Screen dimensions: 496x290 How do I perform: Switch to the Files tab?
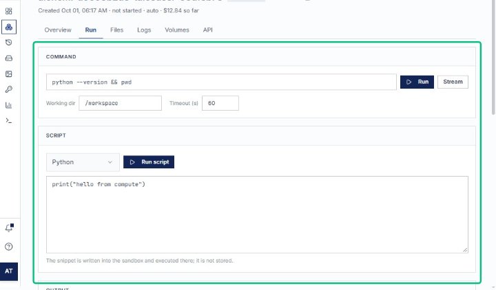pos(116,30)
